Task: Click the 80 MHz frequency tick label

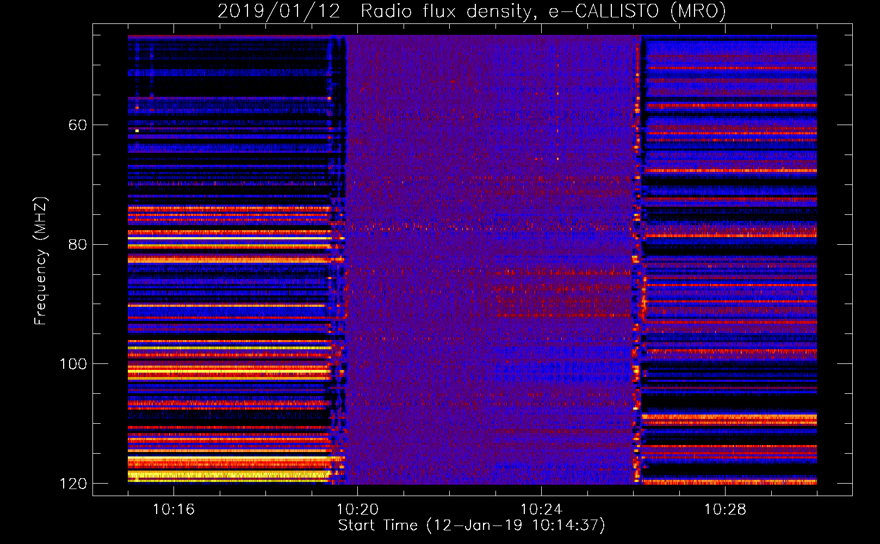Action: coord(77,244)
